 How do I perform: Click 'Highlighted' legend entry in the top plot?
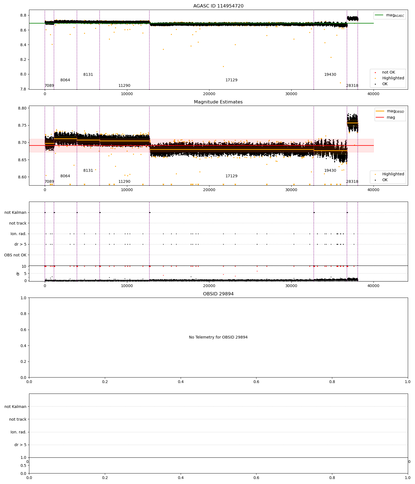(x=390, y=78)
